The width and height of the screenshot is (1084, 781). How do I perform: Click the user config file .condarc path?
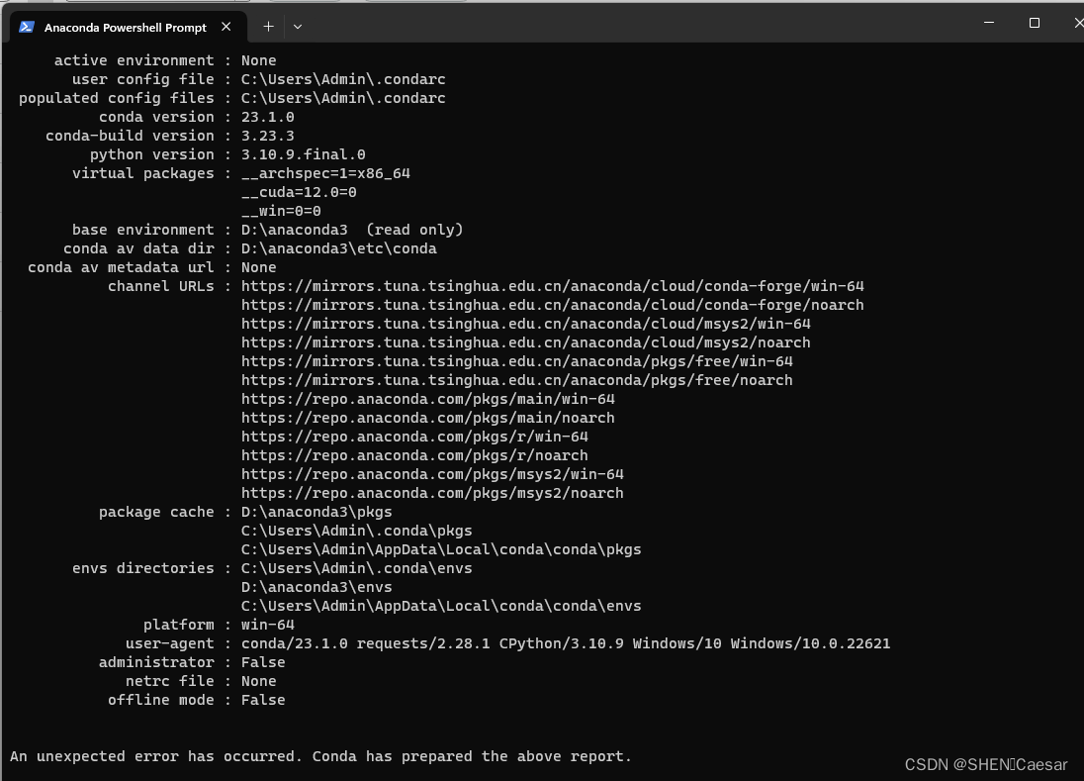click(x=343, y=79)
